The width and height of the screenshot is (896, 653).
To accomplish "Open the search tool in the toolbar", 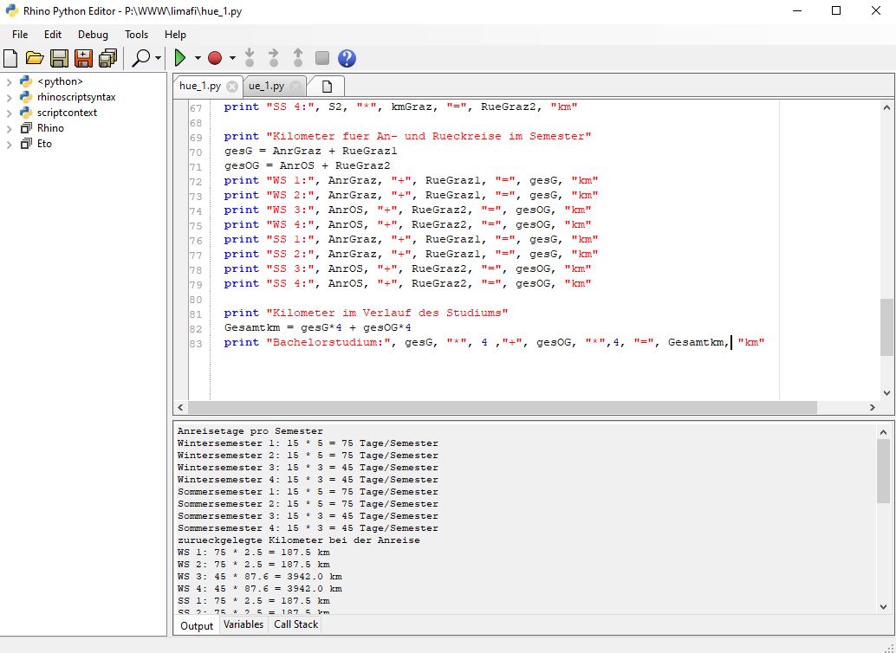I will click(x=140, y=58).
